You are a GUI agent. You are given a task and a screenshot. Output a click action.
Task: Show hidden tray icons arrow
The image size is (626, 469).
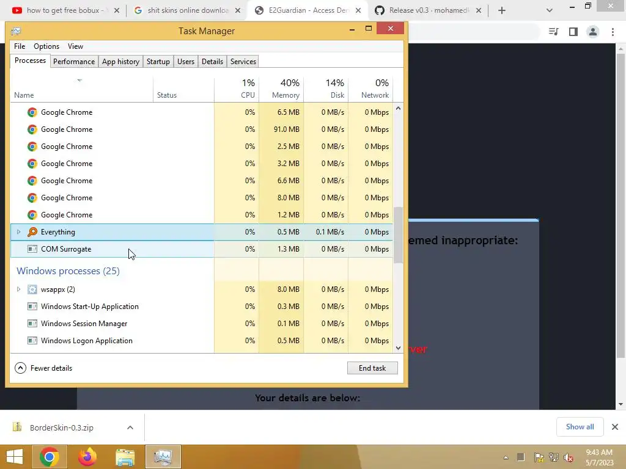pyautogui.click(x=506, y=457)
